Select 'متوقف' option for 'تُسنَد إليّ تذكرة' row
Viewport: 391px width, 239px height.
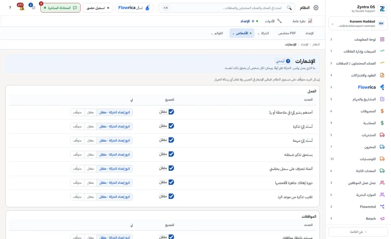pyautogui.click(x=77, y=126)
